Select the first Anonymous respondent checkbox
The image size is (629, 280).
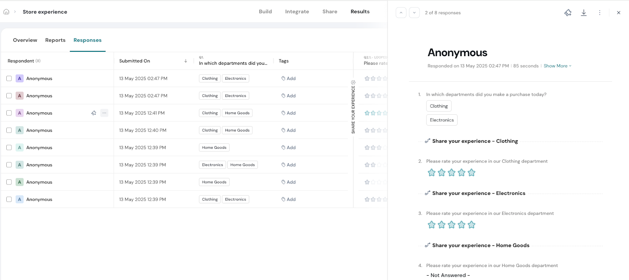[x=9, y=79]
